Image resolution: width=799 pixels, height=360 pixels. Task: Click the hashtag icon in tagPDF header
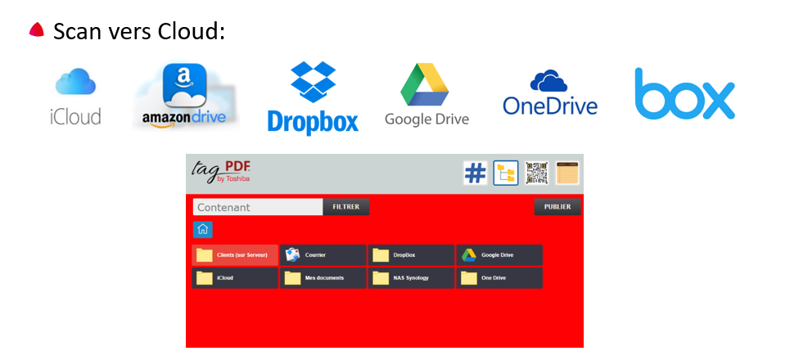pos(475,173)
